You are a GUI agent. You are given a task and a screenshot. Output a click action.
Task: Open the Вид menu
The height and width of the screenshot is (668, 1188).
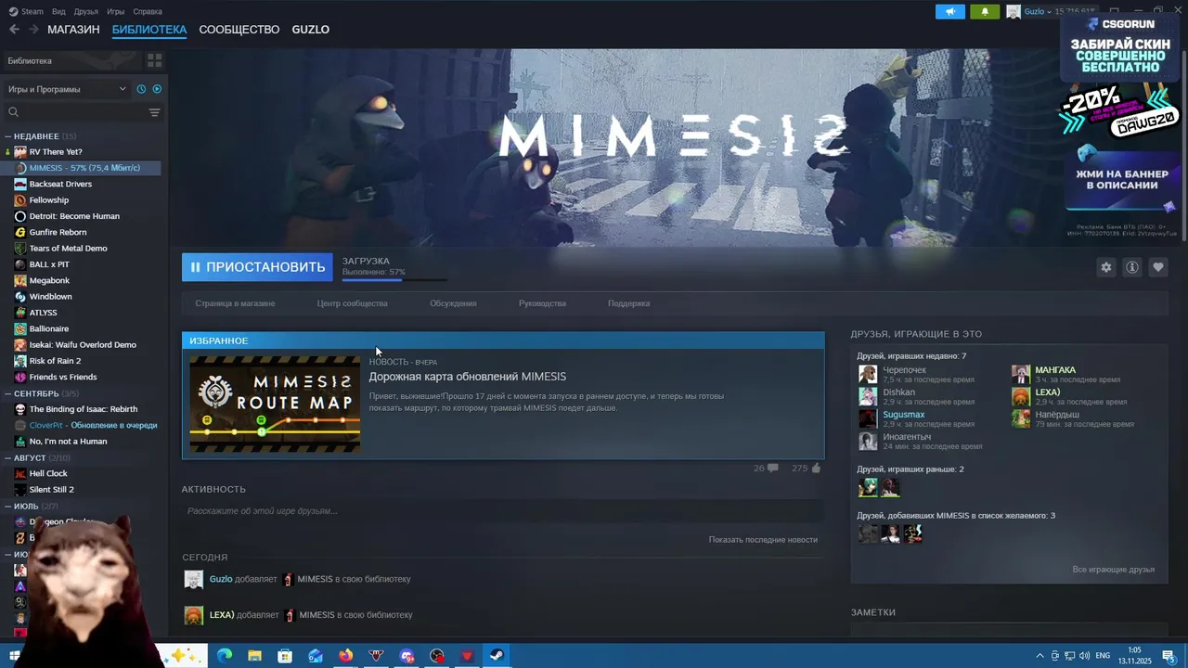(58, 11)
